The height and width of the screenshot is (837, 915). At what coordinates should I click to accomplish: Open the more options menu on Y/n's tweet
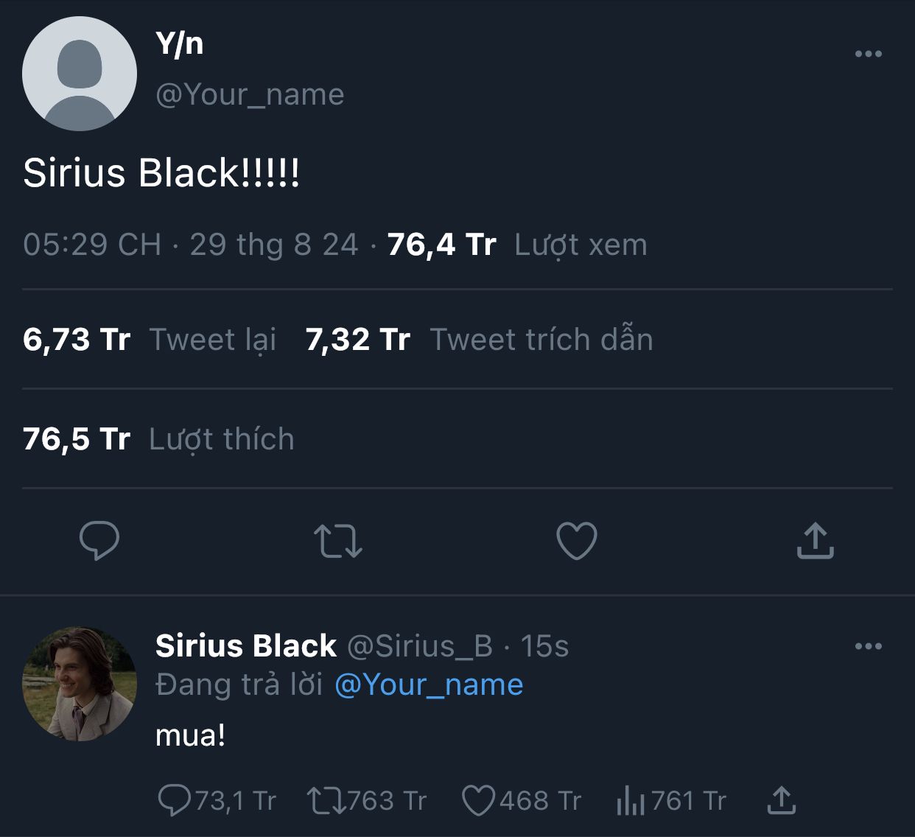point(868,54)
